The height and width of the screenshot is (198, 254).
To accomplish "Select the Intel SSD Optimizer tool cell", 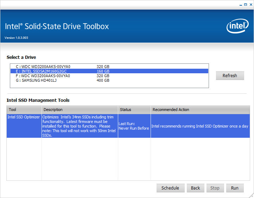I will (24, 126).
